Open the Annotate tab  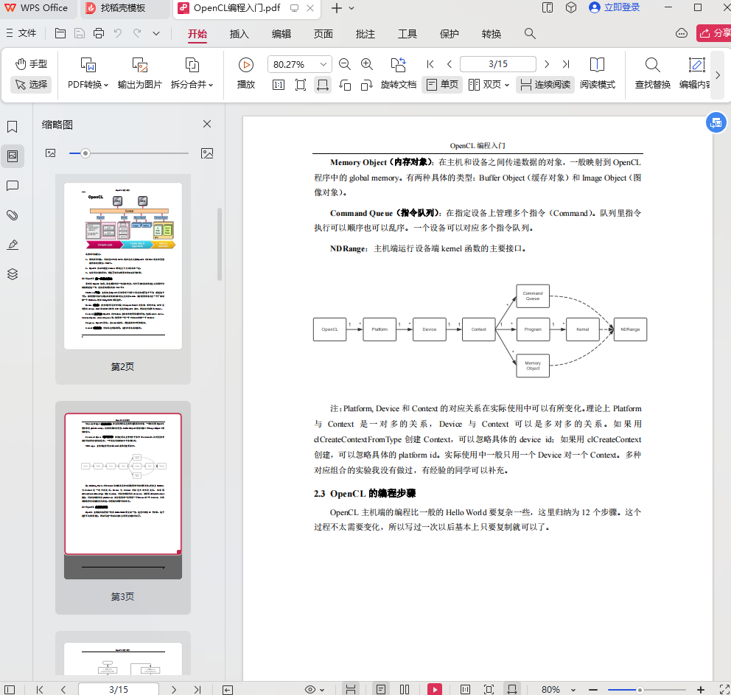(365, 34)
